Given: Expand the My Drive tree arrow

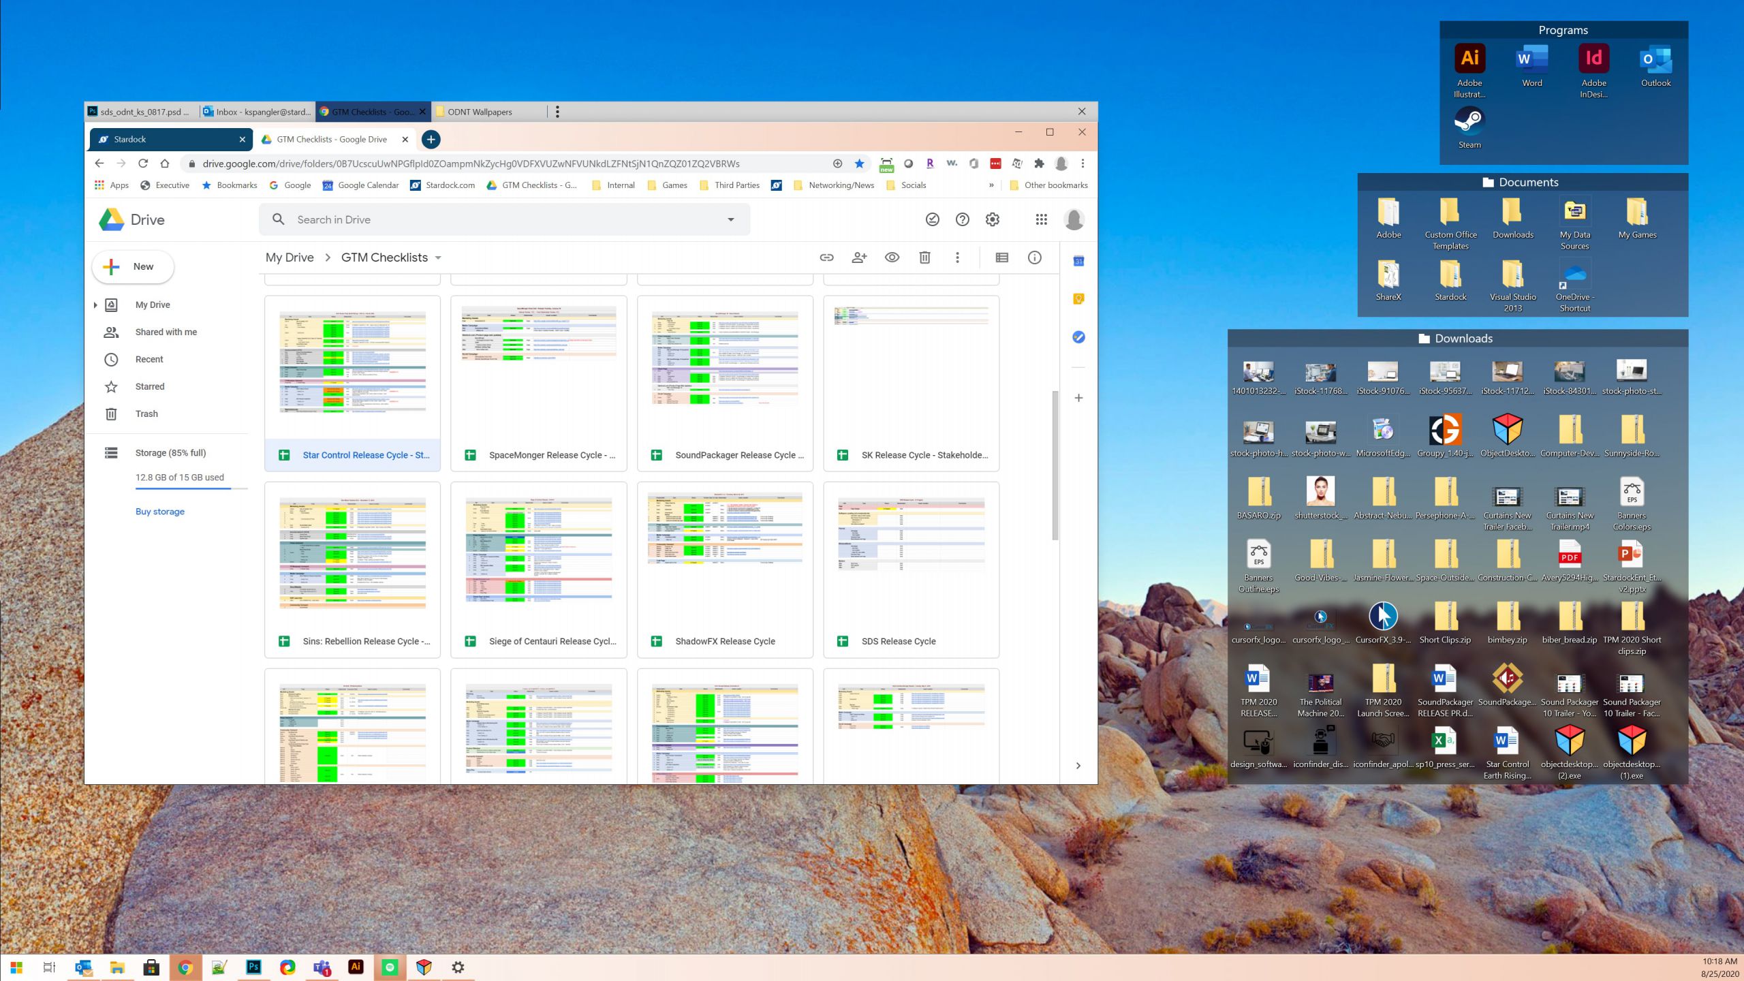Looking at the screenshot, I should [x=95, y=305].
